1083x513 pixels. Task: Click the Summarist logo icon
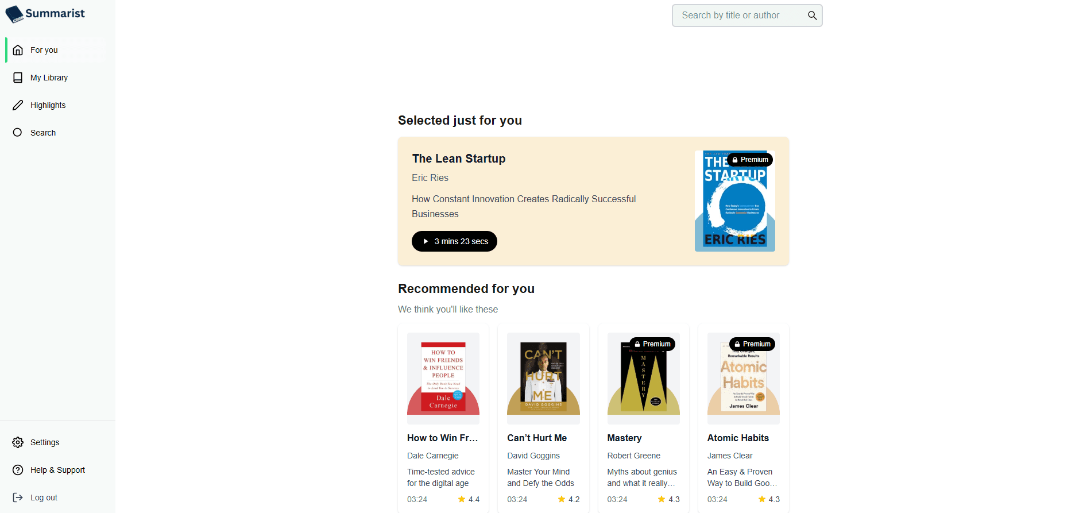click(14, 14)
